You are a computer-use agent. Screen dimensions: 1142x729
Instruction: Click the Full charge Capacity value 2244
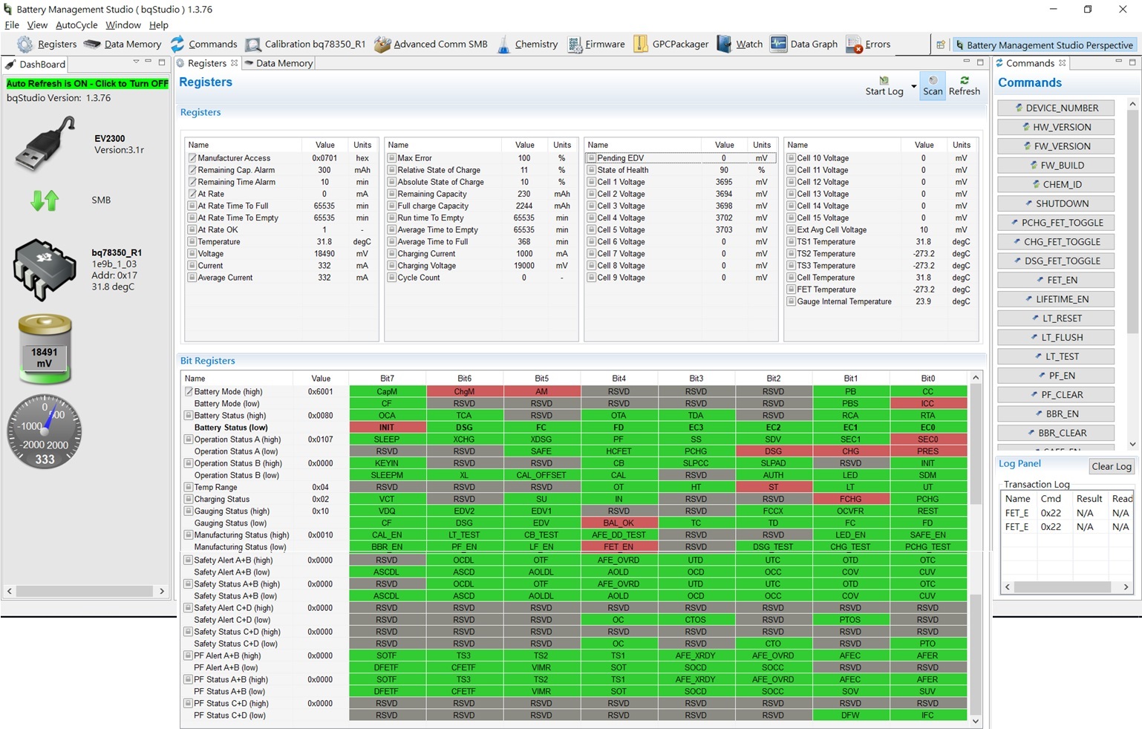[524, 206]
